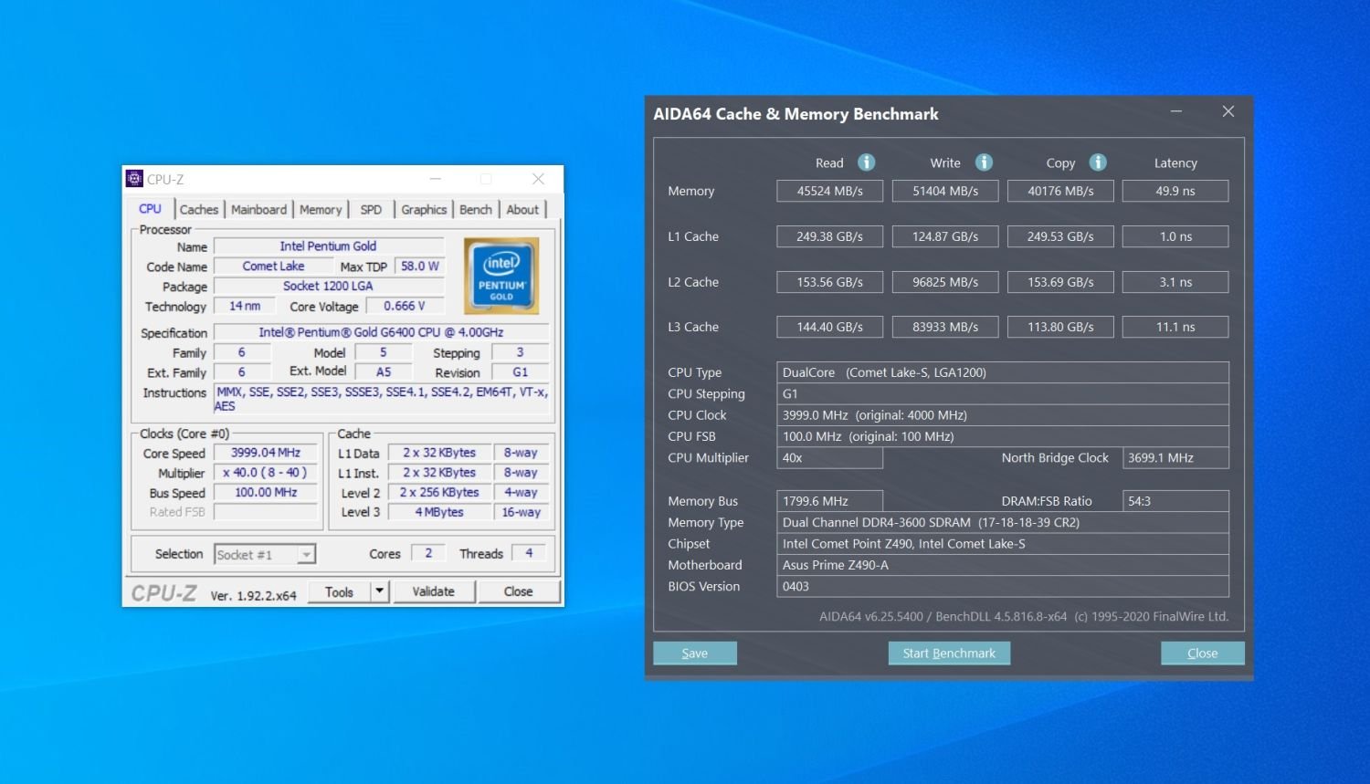
Task: Click the Tools button in CPU-Z
Action: click(339, 591)
